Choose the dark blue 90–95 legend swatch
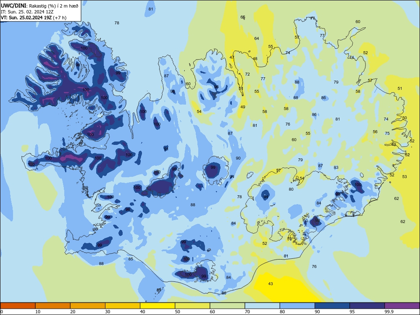 click(x=332, y=306)
